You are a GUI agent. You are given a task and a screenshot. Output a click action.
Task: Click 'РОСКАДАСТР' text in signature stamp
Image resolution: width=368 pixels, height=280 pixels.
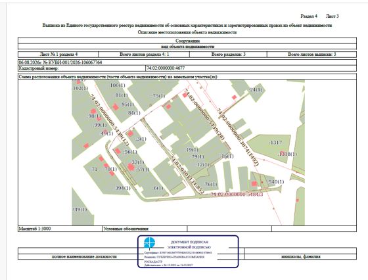153,261
